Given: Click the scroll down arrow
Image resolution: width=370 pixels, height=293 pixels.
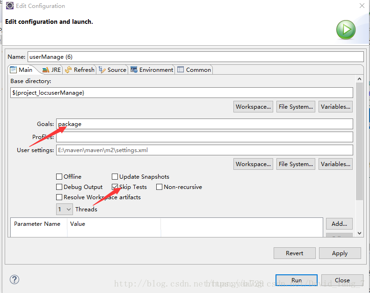Looking at the screenshot, I should [x=359, y=233].
